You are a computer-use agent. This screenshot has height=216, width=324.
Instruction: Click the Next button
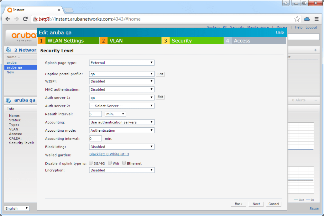pyautogui.click(x=256, y=204)
